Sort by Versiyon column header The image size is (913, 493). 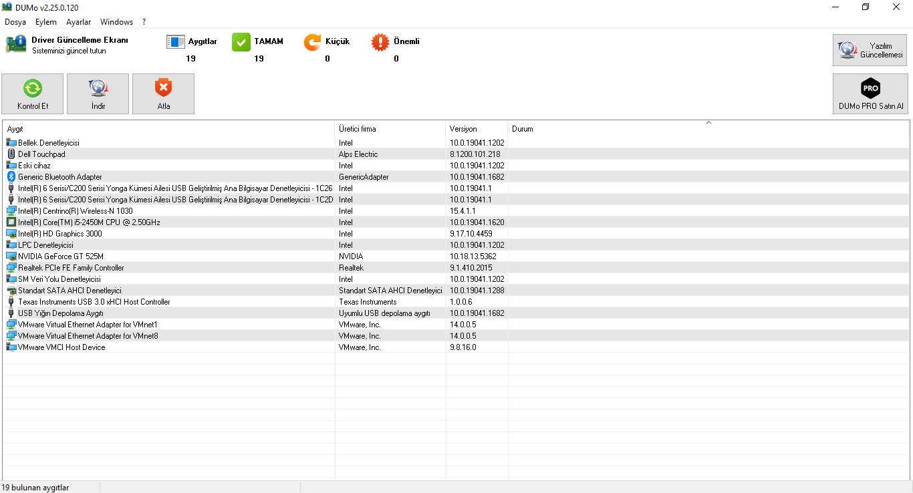tap(477, 129)
